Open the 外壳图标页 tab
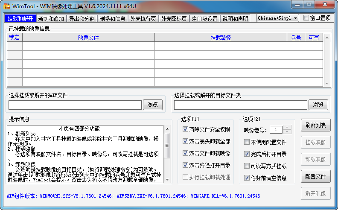Viewport: 338px width, 210px height. coord(174,19)
